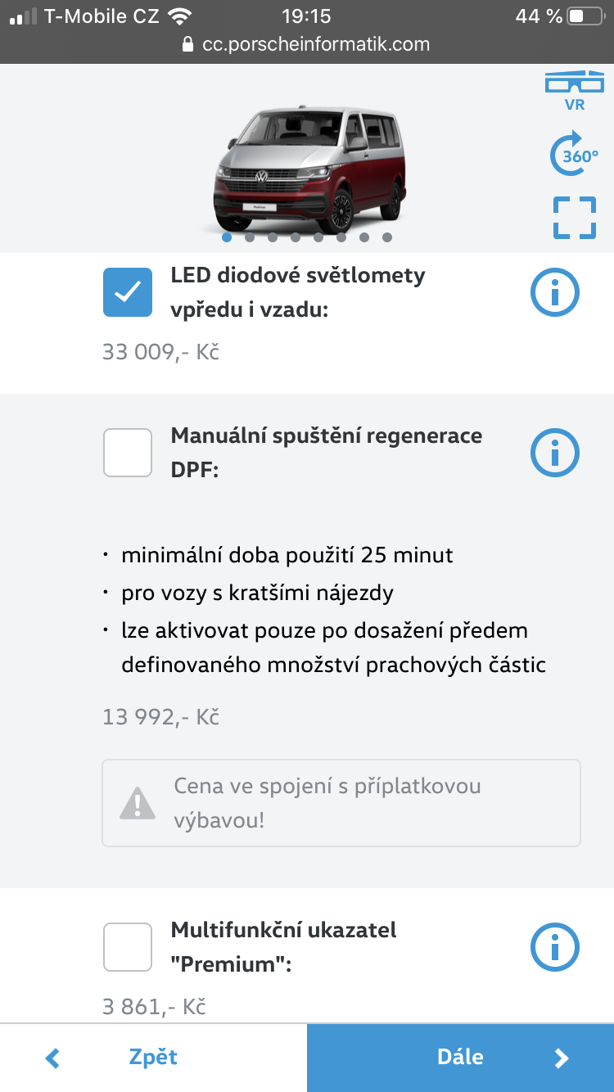Show info for Manuální spuštění regenerace DPF
Image resolution: width=614 pixels, height=1092 pixels.
[x=555, y=453]
